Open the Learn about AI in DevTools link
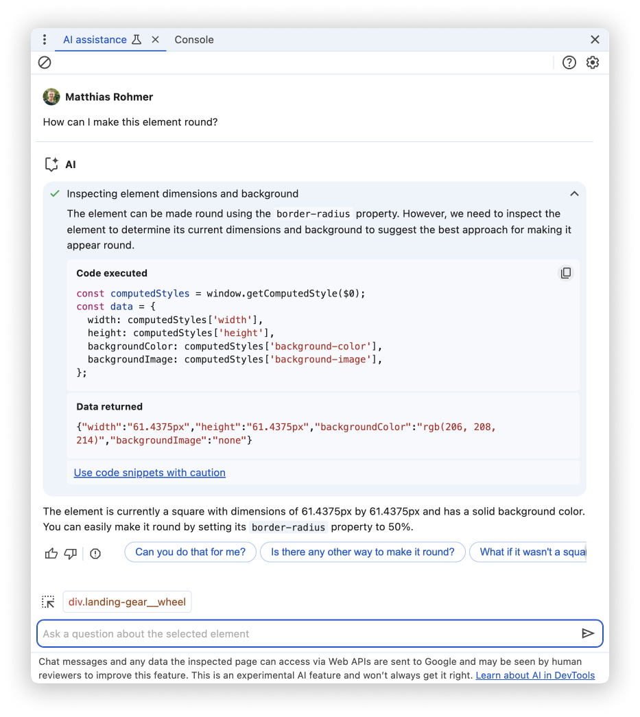This screenshot has height=717, width=640. (535, 675)
